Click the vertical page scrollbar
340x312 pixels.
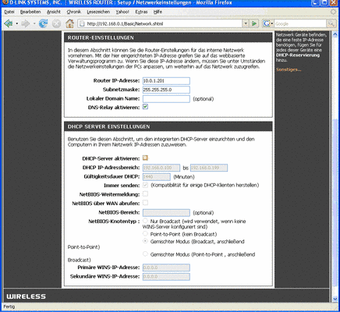335,166
